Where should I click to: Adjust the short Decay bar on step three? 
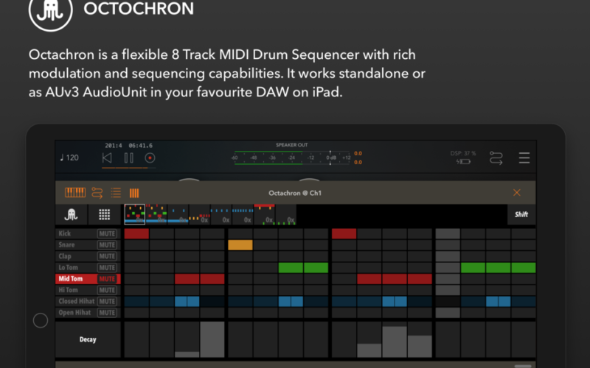click(x=187, y=355)
